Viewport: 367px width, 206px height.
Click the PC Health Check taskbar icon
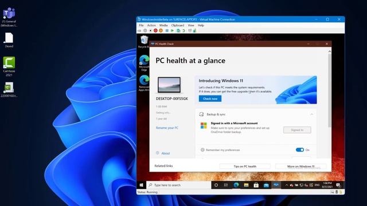[276, 185]
